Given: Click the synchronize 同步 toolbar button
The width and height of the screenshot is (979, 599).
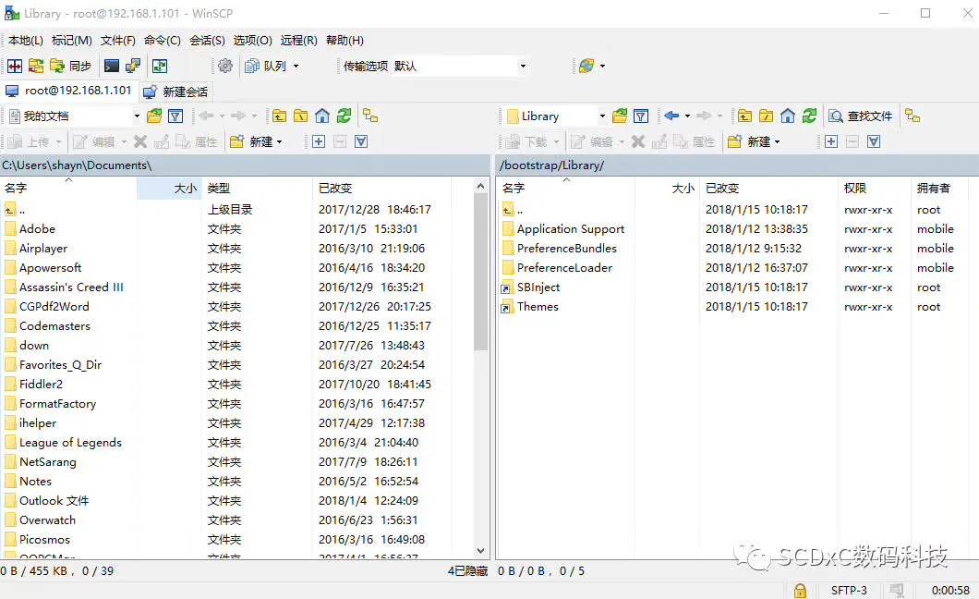Looking at the screenshot, I should click(x=70, y=66).
